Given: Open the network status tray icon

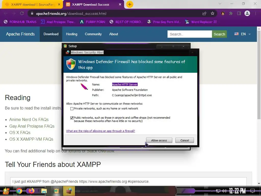Looking at the screenshot, I should coord(218,191).
